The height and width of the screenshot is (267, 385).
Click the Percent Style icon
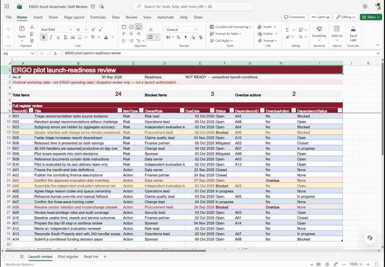(x=178, y=37)
